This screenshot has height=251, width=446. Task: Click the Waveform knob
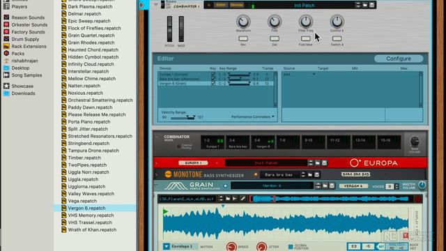tap(243, 22)
